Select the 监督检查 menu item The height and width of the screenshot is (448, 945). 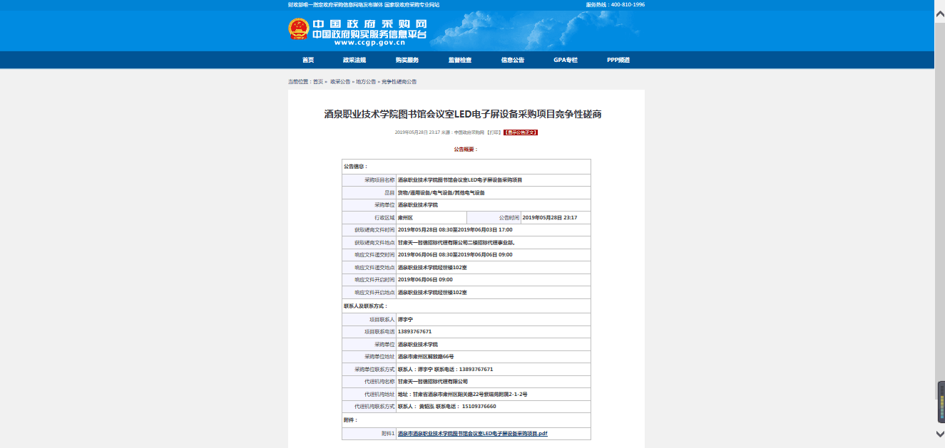(x=459, y=61)
